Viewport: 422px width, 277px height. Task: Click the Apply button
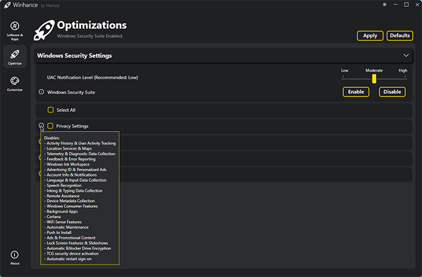(370, 36)
